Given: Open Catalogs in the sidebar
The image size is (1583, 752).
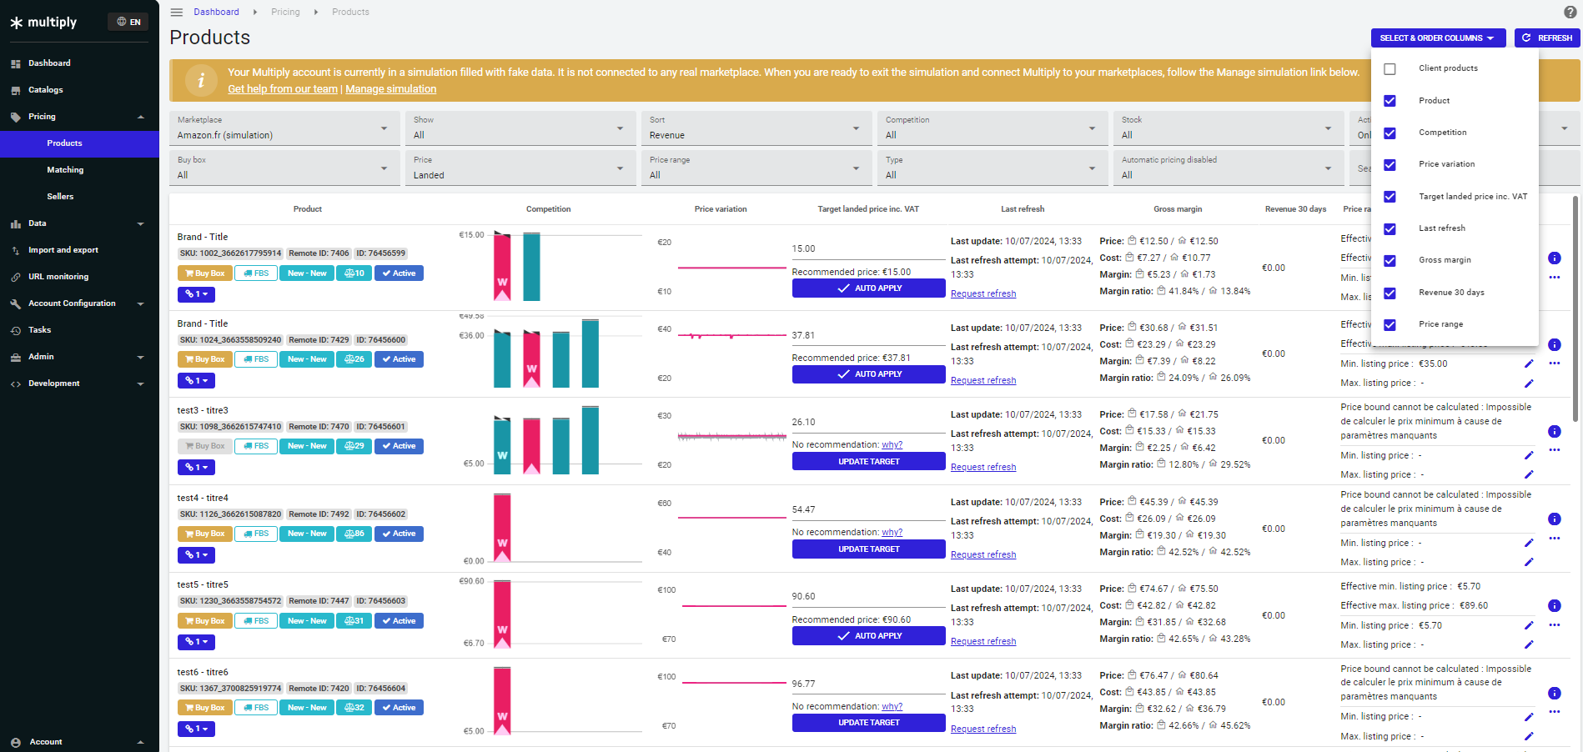Looking at the screenshot, I should tap(79, 90).
